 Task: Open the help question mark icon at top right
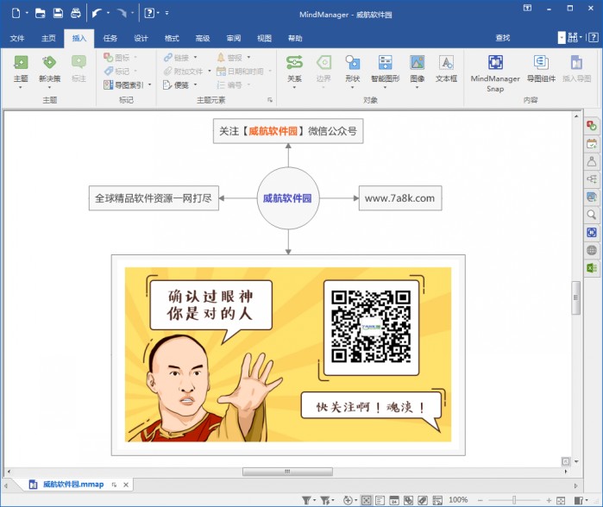593,37
